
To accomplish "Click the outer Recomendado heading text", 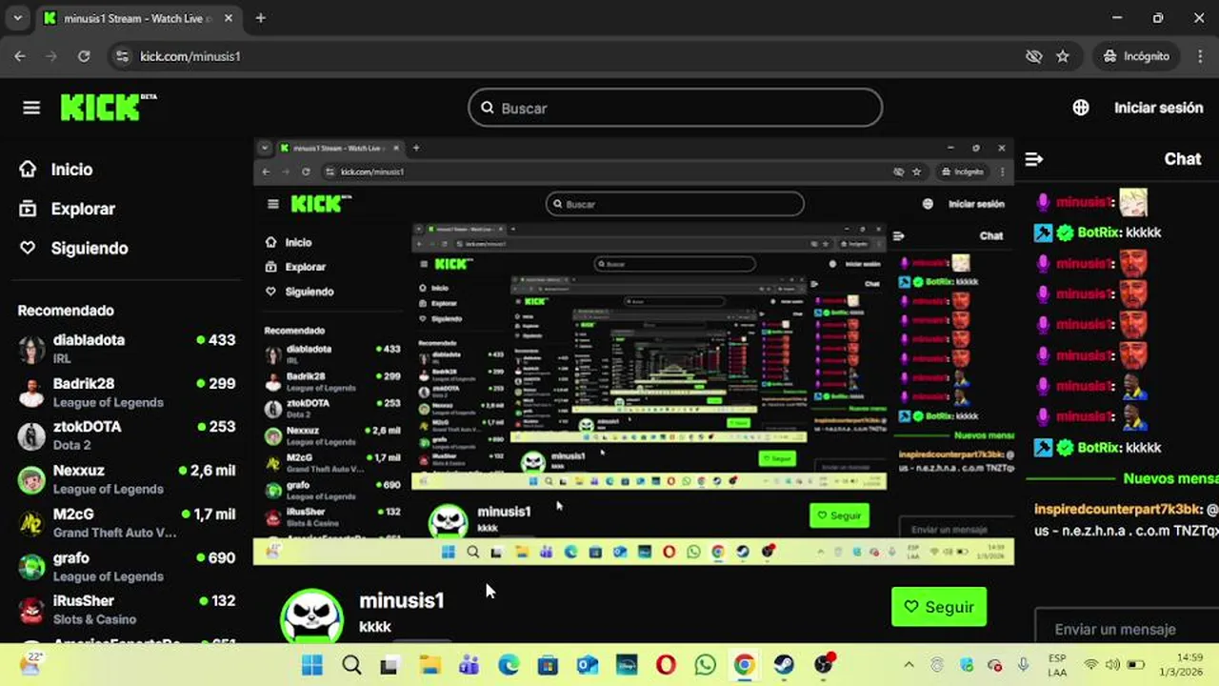I will (66, 311).
